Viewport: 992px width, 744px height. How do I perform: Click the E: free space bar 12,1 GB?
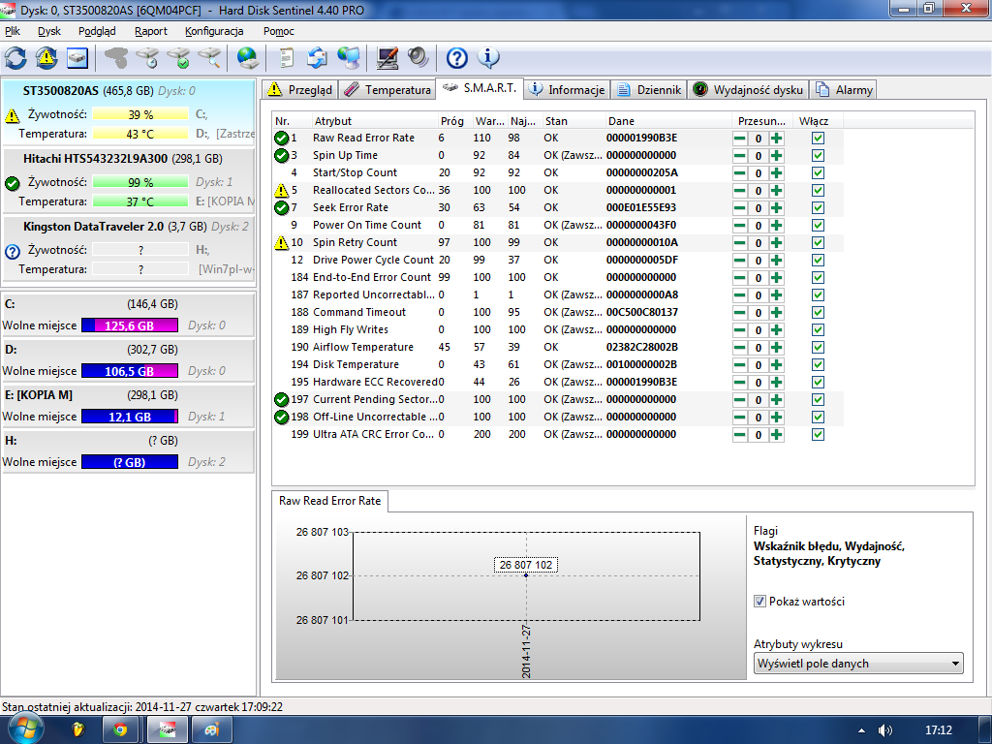coord(130,417)
